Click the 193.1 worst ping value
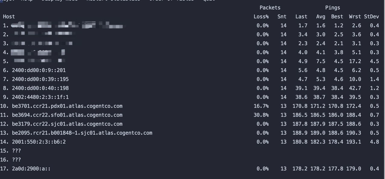Image resolution: width=385 pixels, height=179 pixels. click(x=355, y=142)
